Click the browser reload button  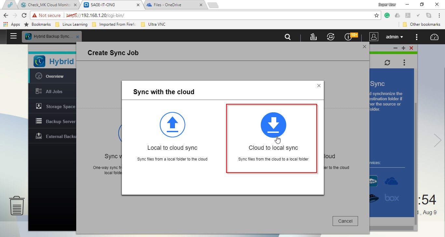click(x=24, y=15)
